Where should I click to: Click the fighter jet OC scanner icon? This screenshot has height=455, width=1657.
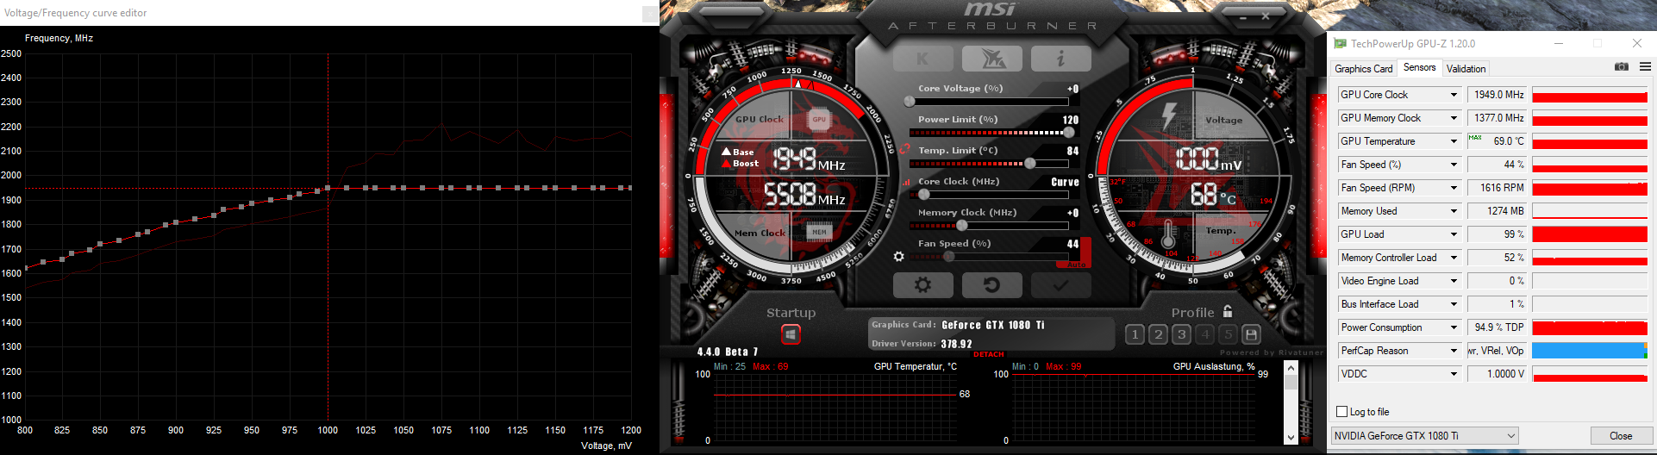point(991,59)
